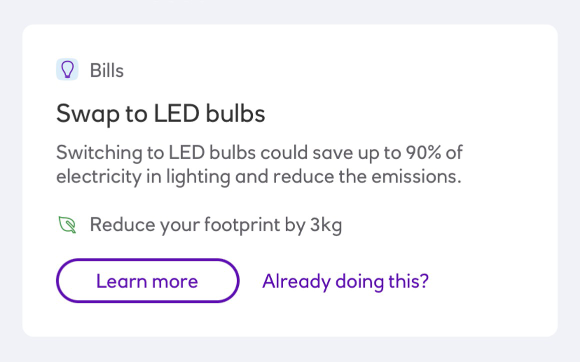Click the '90% of electricity' sentence

pyautogui.click(x=259, y=164)
